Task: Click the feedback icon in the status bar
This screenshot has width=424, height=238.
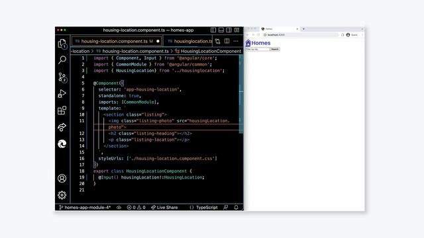Action: click(x=225, y=207)
